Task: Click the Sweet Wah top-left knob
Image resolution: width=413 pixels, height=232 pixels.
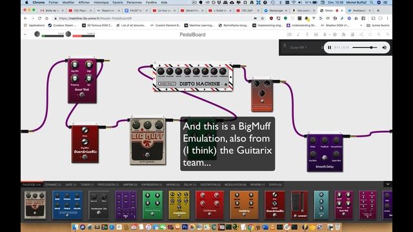Action: coord(75,64)
